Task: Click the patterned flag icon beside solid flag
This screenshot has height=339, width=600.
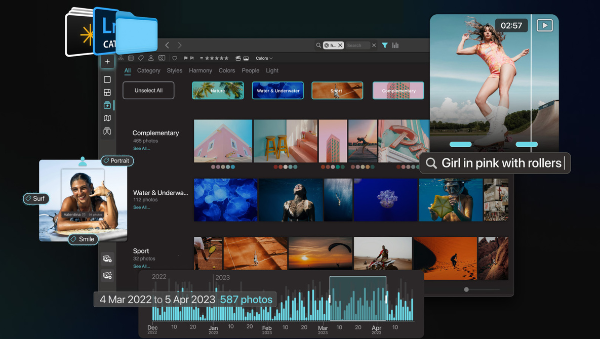Action: point(192,58)
